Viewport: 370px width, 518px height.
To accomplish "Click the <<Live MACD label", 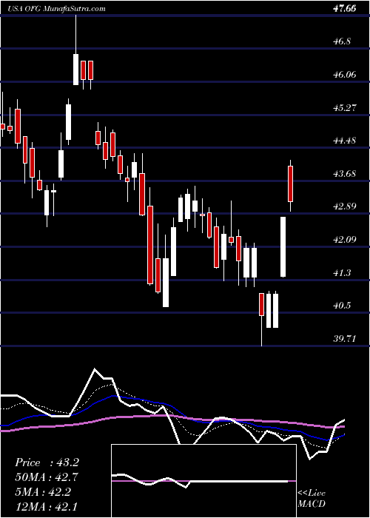I will pos(312,499).
